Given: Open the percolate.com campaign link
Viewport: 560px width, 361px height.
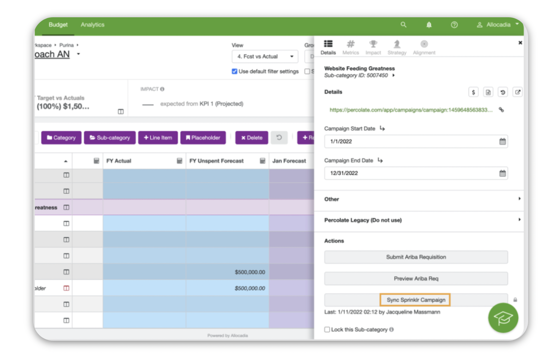Looking at the screenshot, I should (411, 110).
